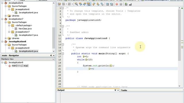Click the Shift Line Right icon
184x103 pixels.
[x=112, y=4]
